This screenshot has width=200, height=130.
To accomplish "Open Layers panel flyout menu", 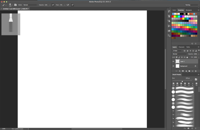I will pos(198,47).
